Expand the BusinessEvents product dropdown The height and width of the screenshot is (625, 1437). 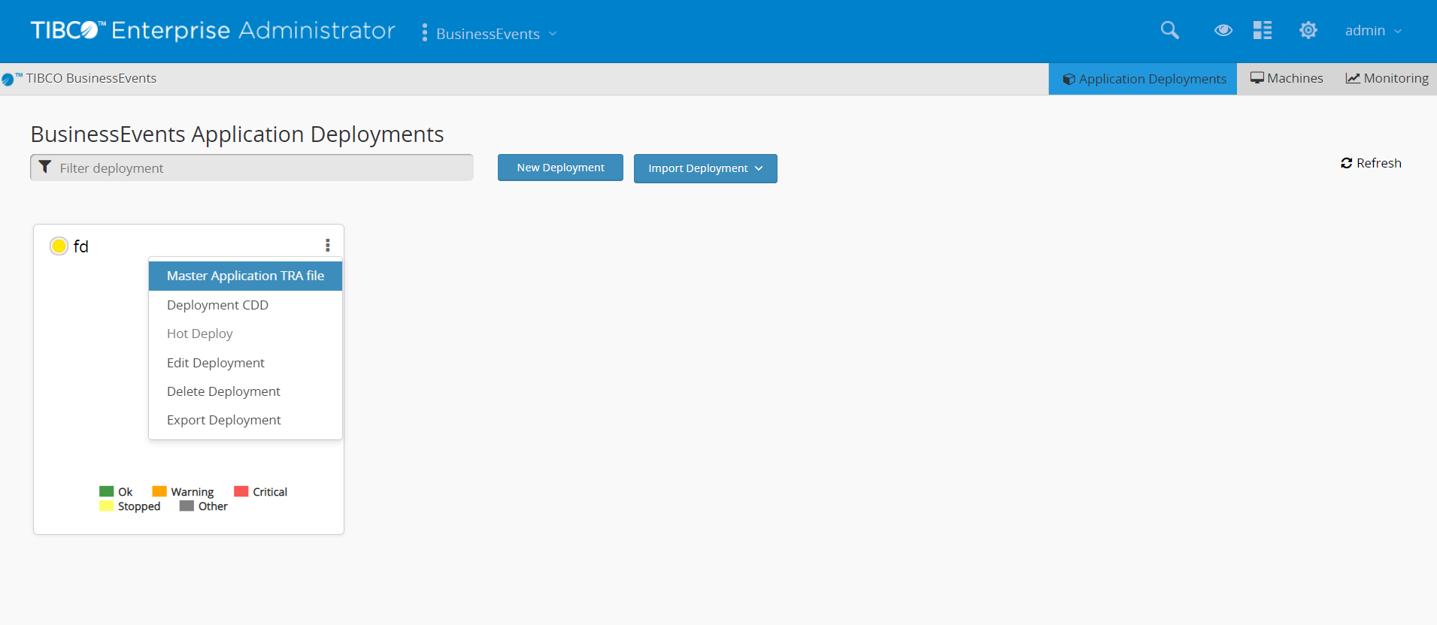point(496,34)
